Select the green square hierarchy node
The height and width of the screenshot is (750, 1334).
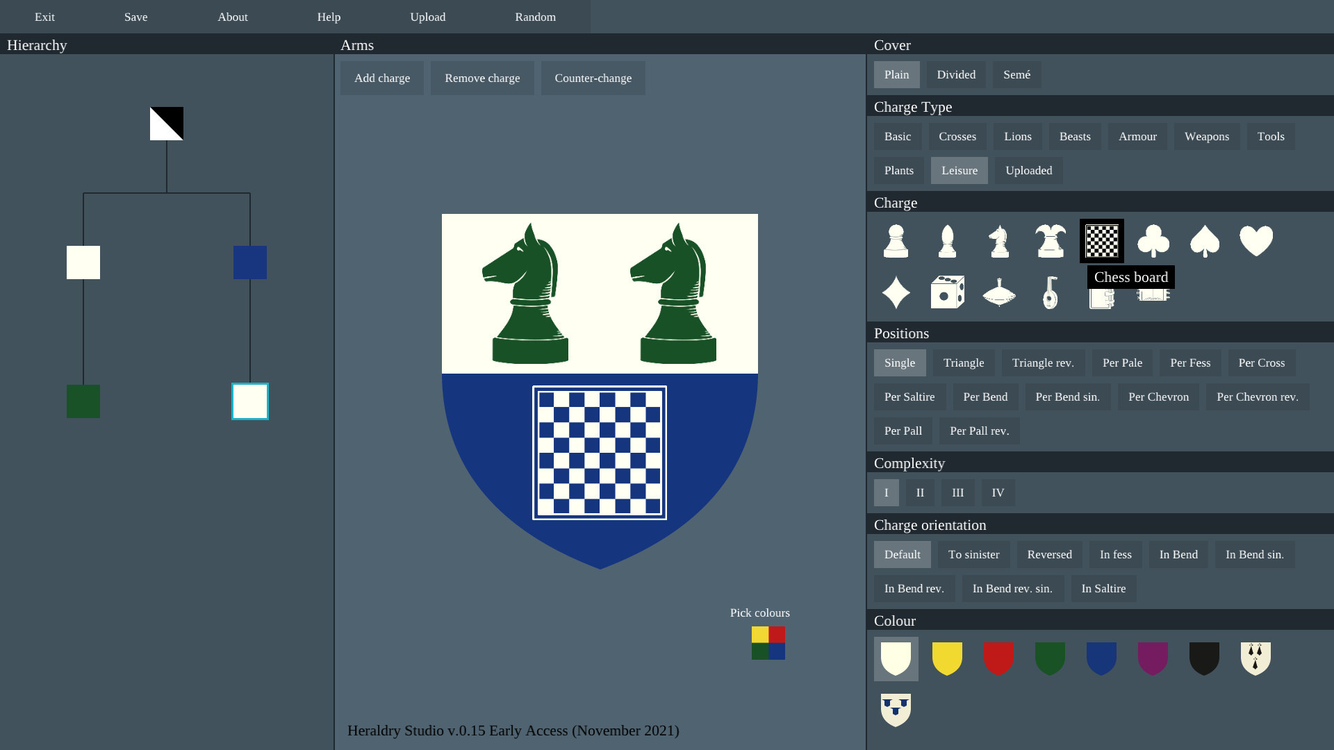(x=83, y=401)
